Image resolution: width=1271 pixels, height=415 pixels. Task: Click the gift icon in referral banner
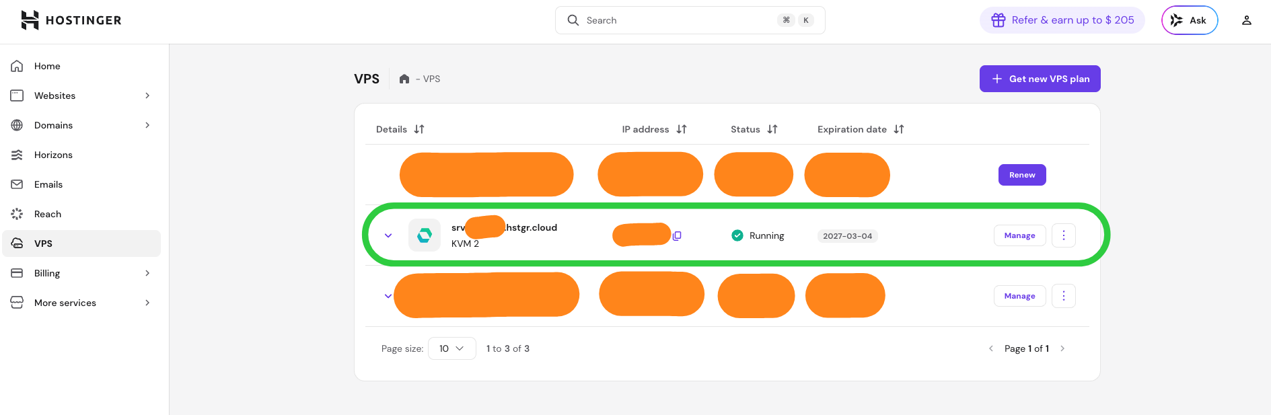pyautogui.click(x=998, y=20)
